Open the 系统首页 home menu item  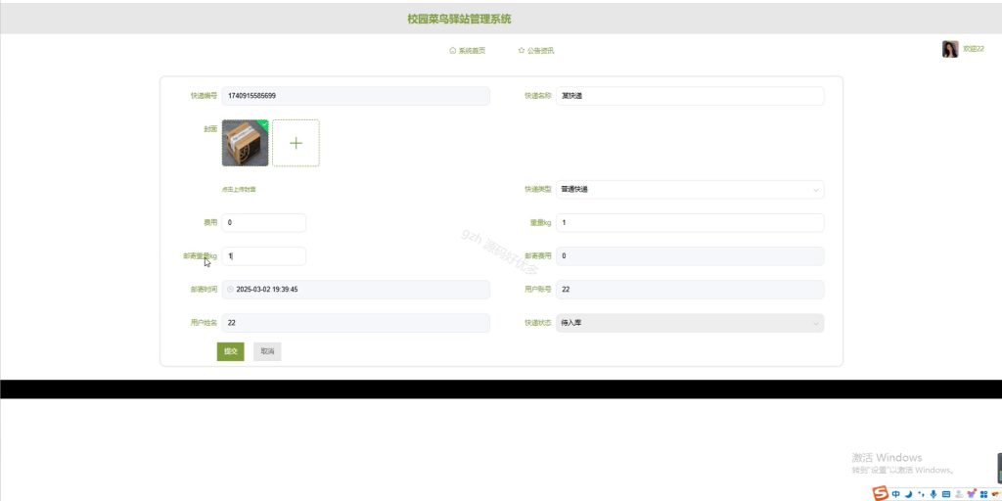tap(467, 51)
